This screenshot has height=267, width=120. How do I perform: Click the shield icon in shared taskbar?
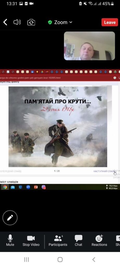[x=20, y=187]
